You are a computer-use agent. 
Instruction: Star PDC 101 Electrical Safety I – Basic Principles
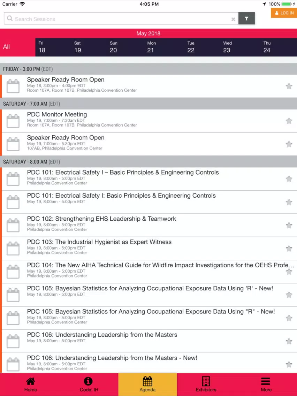(x=289, y=179)
